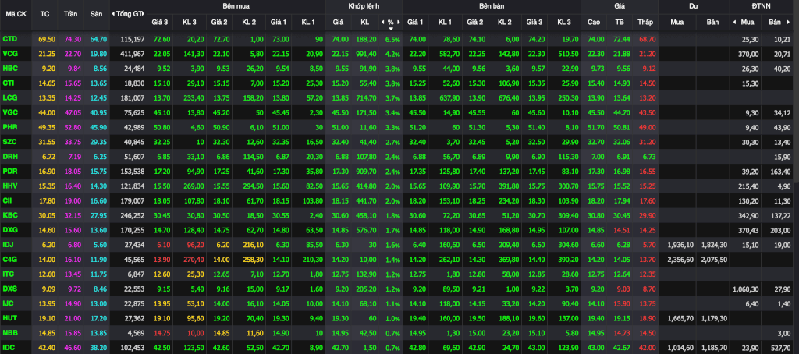This screenshot has width=799, height=354.
Task: Open stock symbol DXS
Action: tap(9, 289)
